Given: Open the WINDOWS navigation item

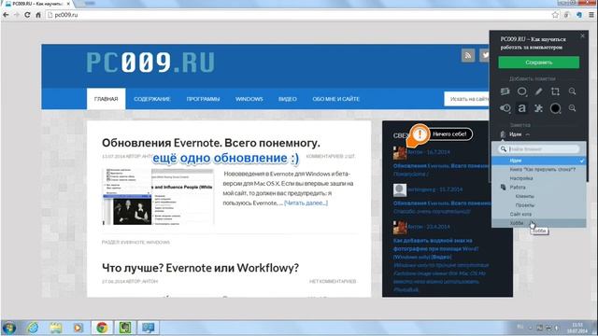Looking at the screenshot, I should (249, 99).
